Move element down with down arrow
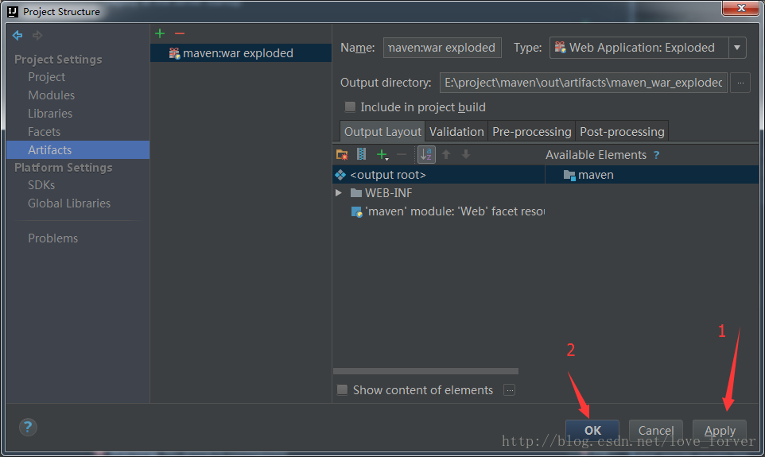Viewport: 765px width, 457px height. pos(466,155)
